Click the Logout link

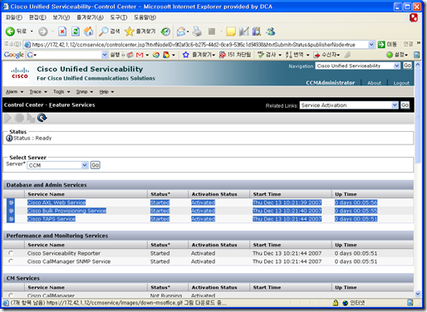[x=401, y=83]
